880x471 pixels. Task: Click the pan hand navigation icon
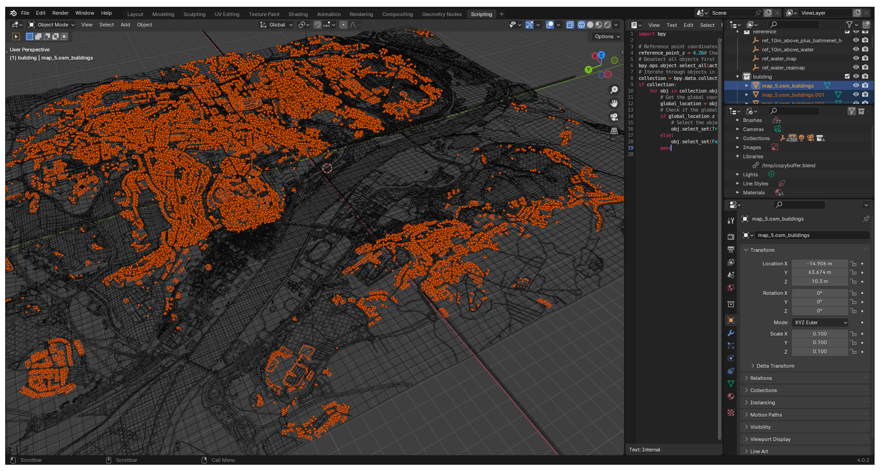(614, 103)
